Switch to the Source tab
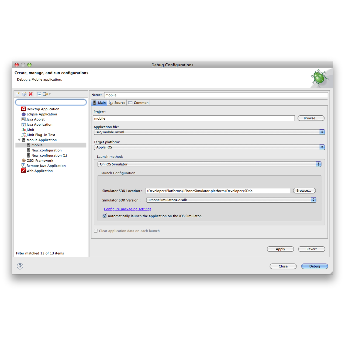Screen dimensions: 345x345 (117, 103)
